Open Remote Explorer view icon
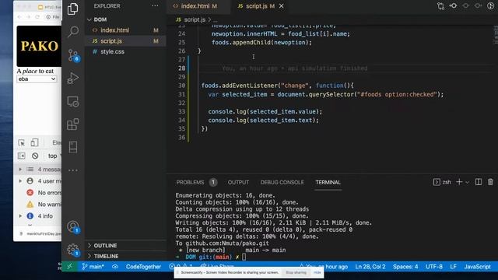 point(72,102)
